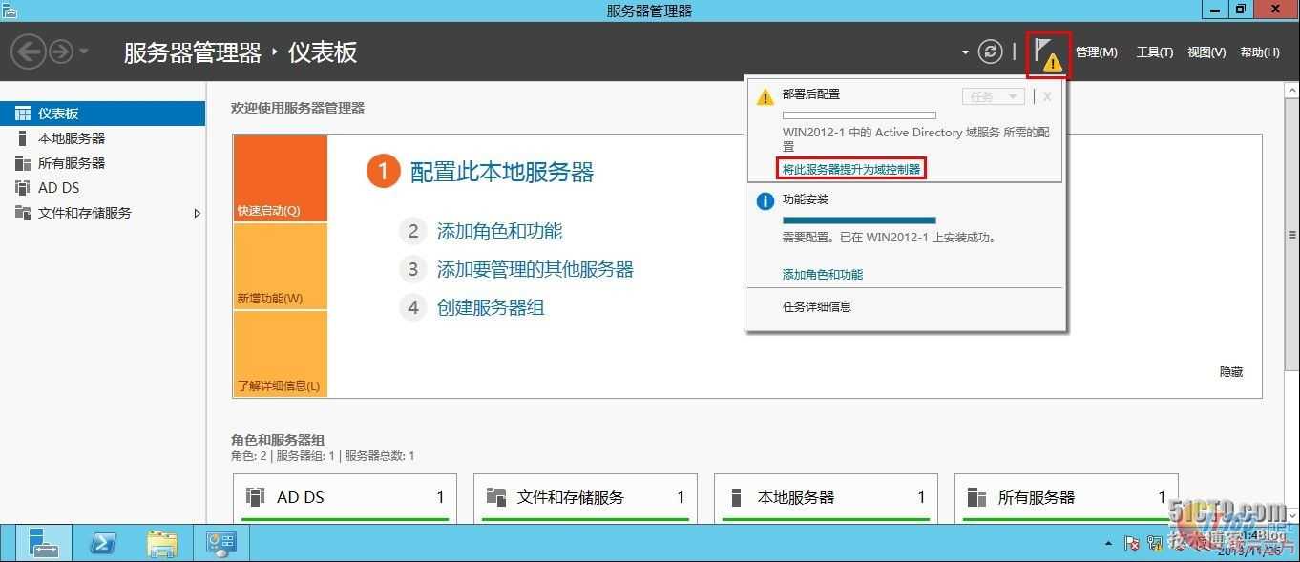Open the 文件和存储服务 role tile
The height and width of the screenshot is (562, 1300).
coord(585,499)
